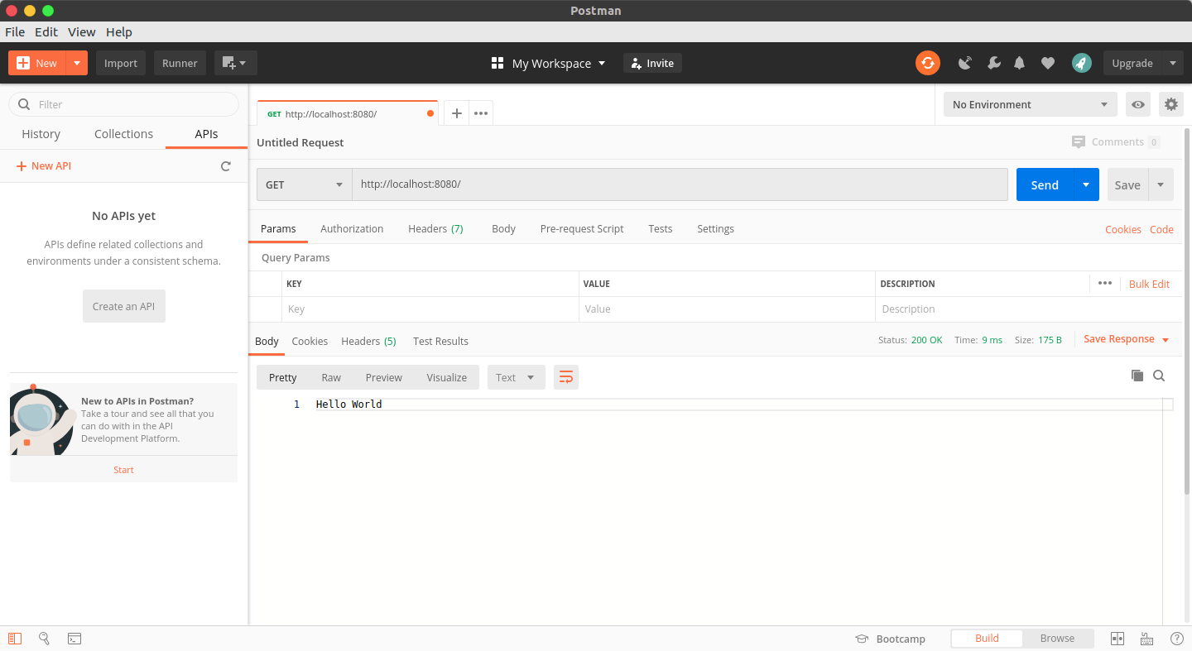Click the environment quick look eye icon
This screenshot has width=1192, height=651.
(x=1138, y=104)
